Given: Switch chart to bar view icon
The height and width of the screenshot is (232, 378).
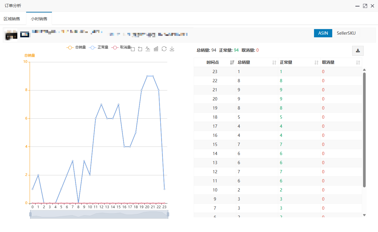Looking at the screenshot, I should click(x=156, y=49).
